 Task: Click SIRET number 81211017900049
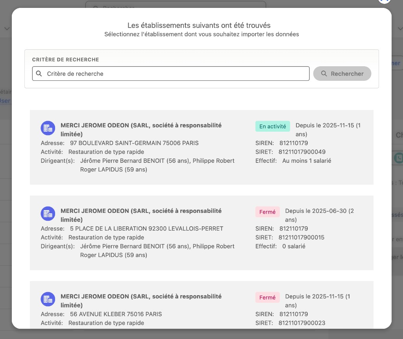pyautogui.click(x=302, y=152)
